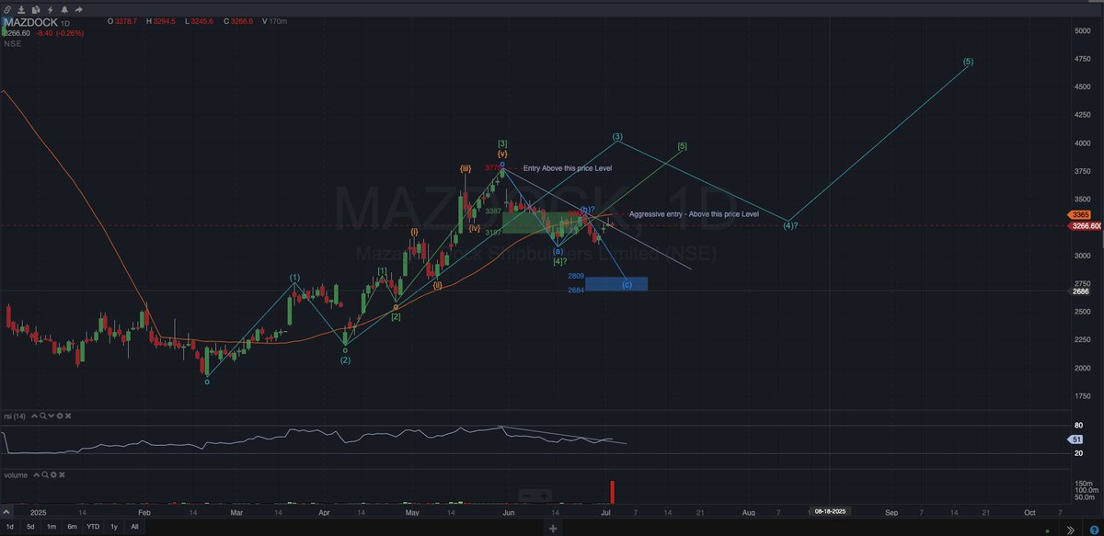Select the 1m range button
Viewport: 1104px width, 536px height.
(52, 527)
